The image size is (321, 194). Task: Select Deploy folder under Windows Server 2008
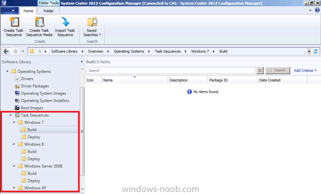pyautogui.click(x=34, y=181)
